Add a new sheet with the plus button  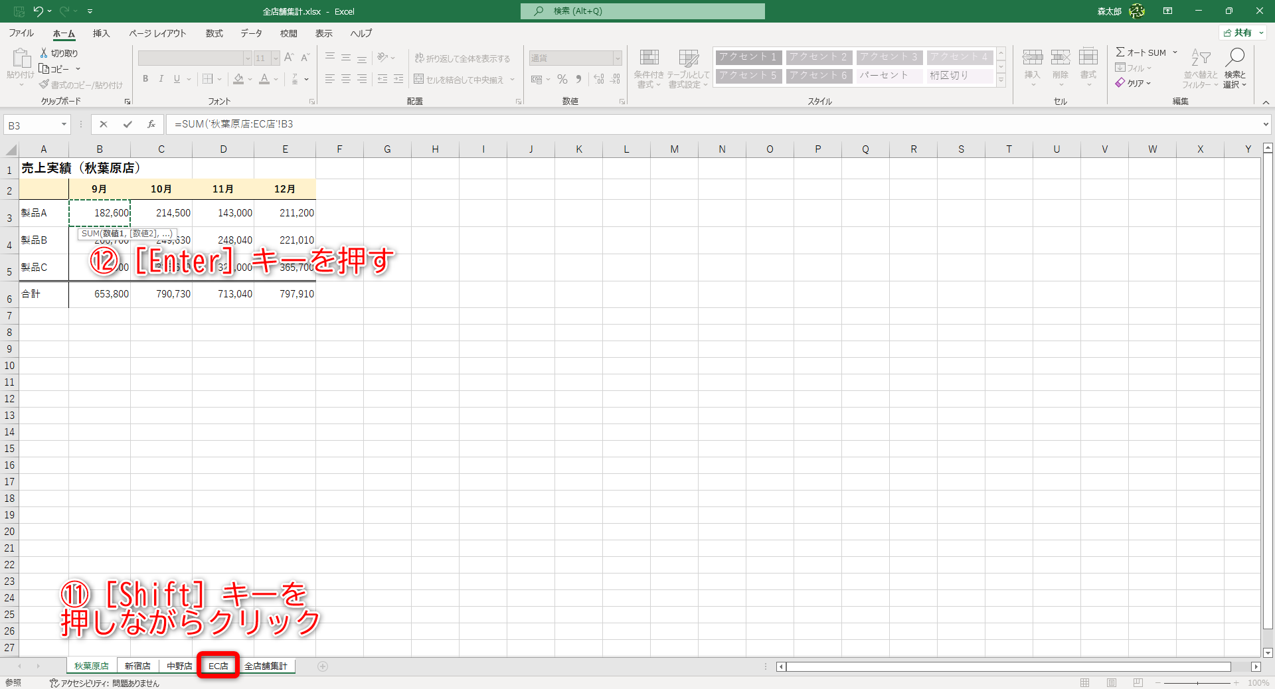(323, 666)
